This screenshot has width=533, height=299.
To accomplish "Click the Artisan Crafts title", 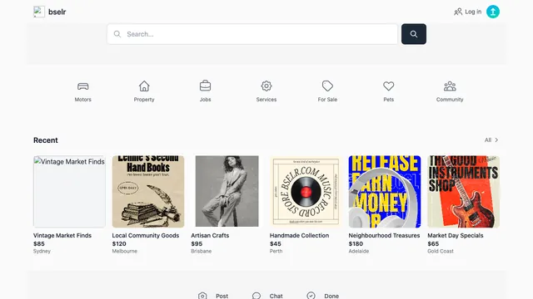I will 210,235.
